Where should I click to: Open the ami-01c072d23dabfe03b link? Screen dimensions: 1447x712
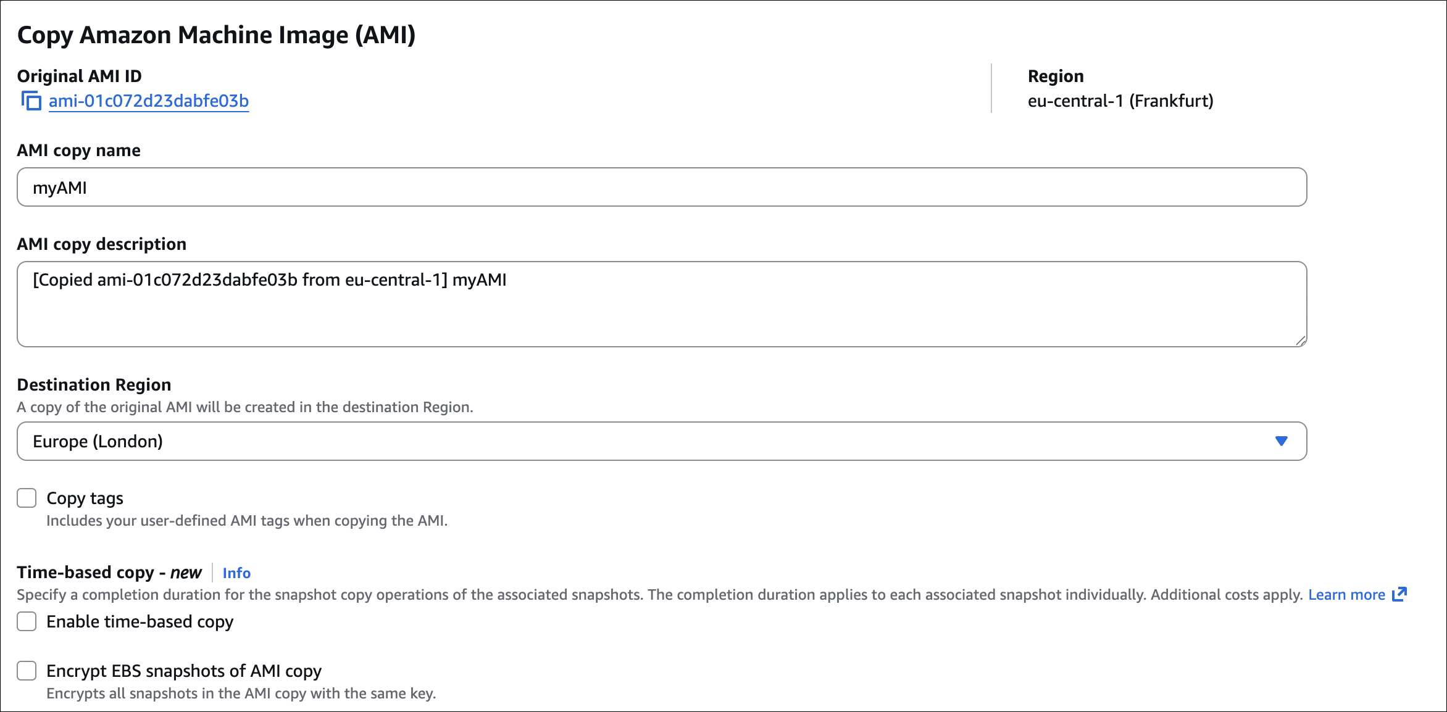tap(149, 101)
